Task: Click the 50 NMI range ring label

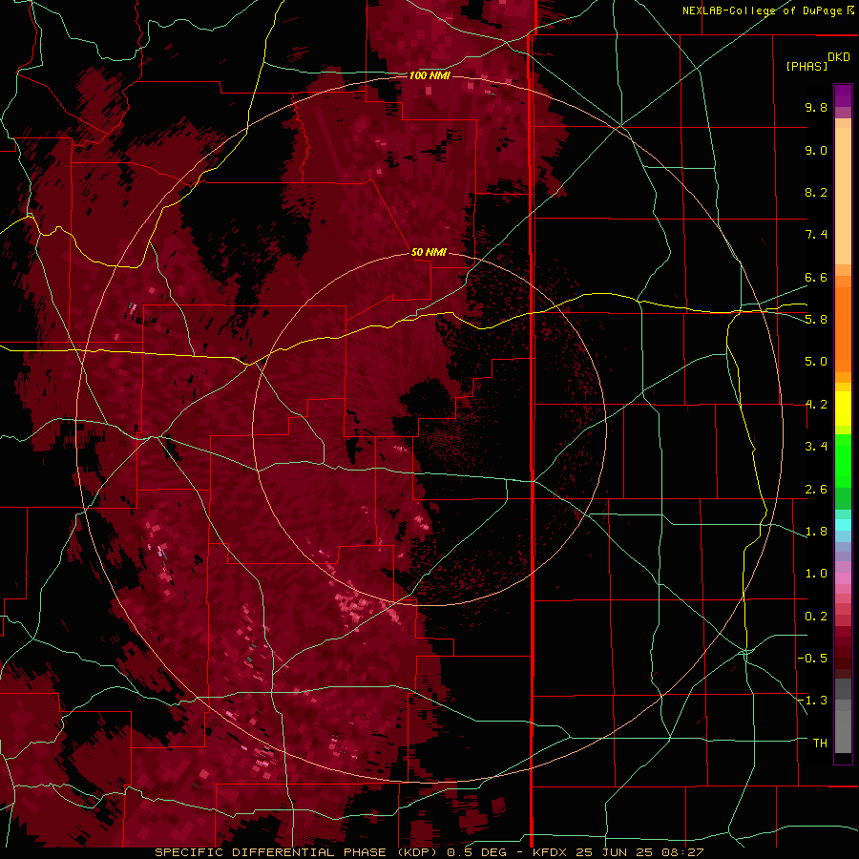Action: [x=429, y=252]
